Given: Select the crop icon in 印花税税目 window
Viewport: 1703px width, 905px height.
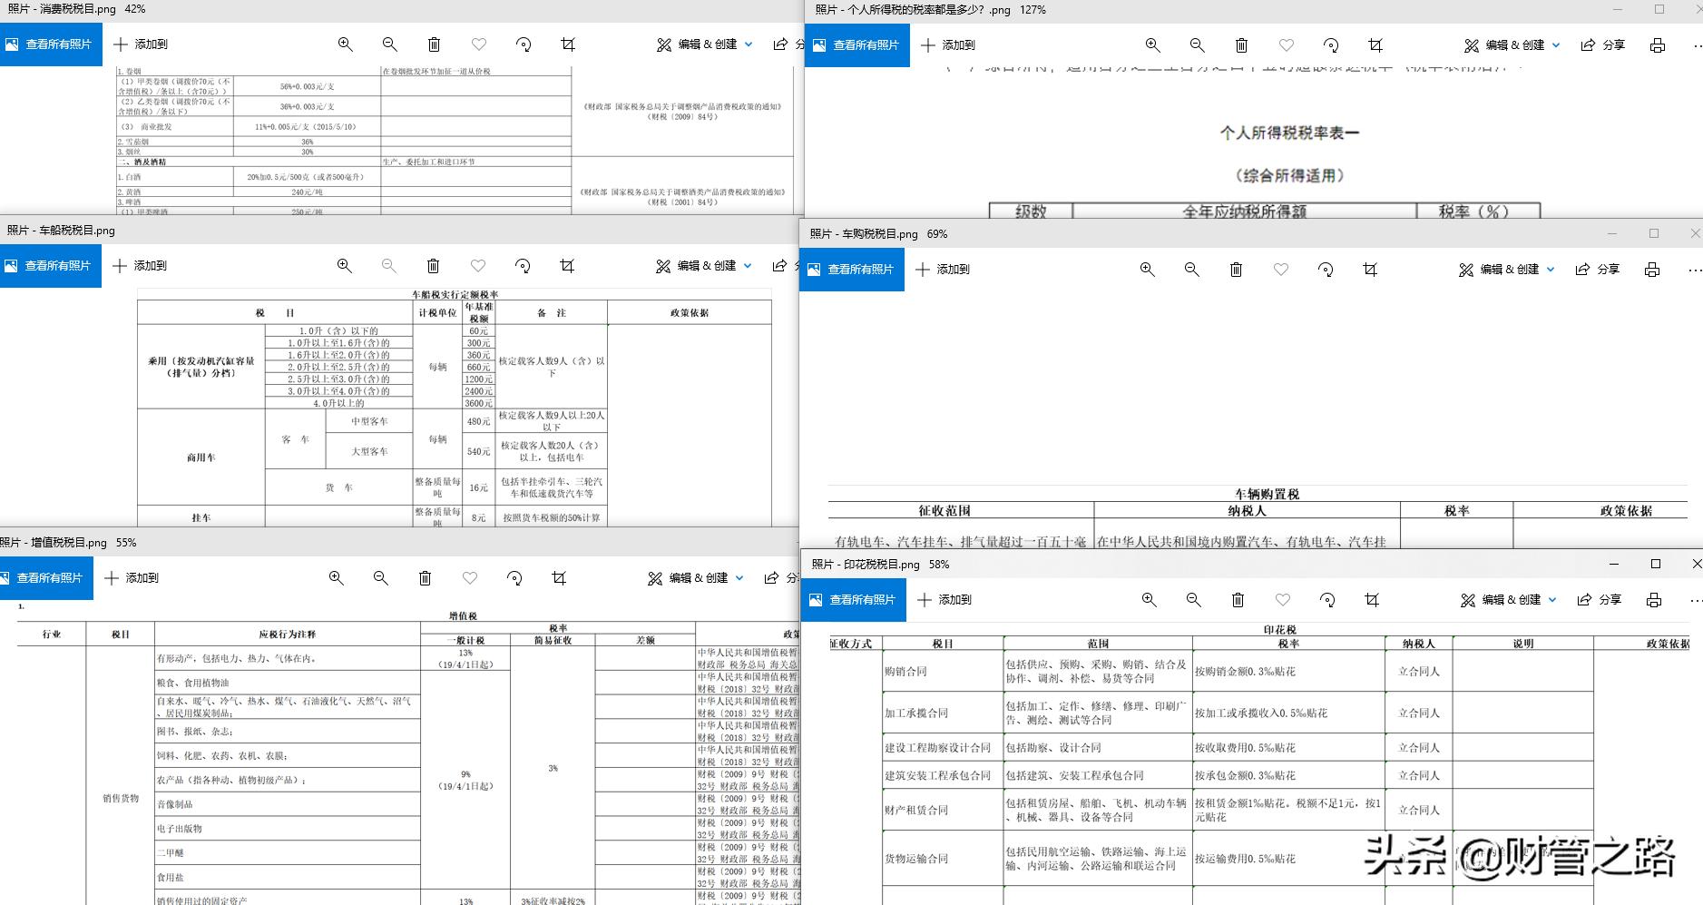Looking at the screenshot, I should tap(1372, 599).
